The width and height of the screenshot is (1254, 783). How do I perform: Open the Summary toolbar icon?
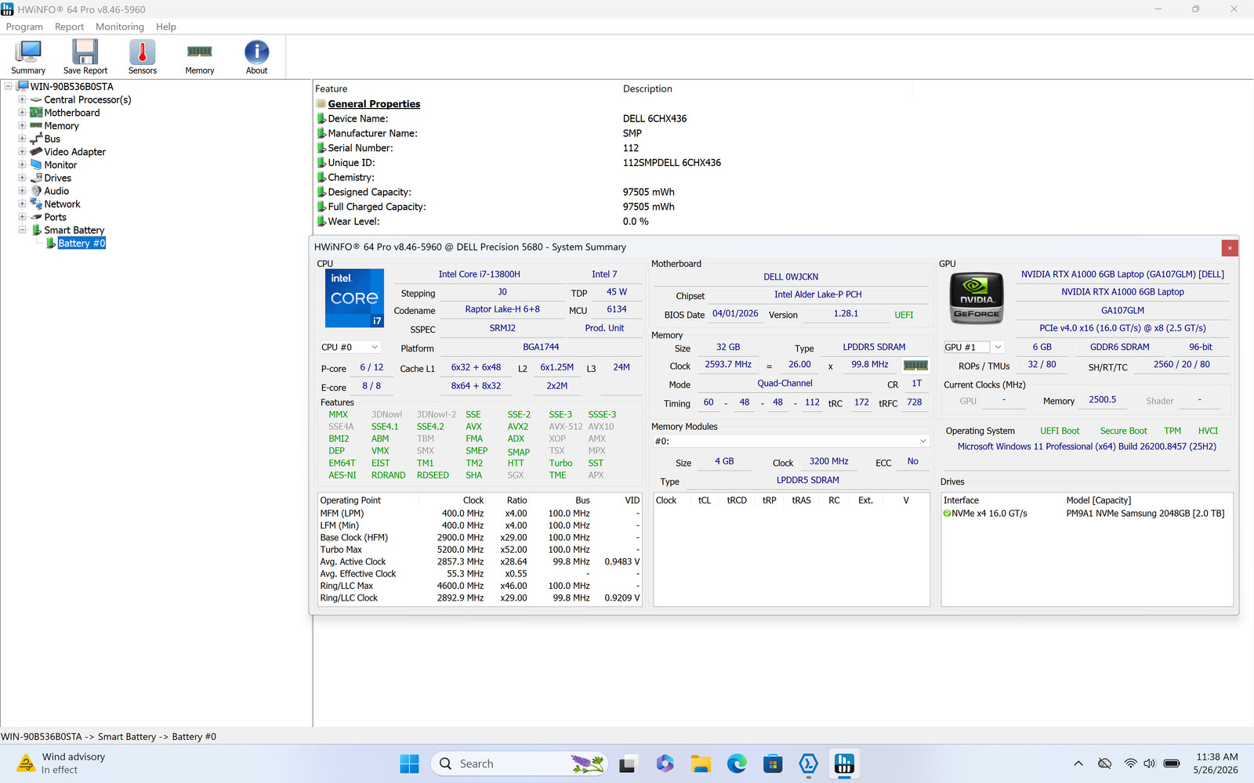[x=28, y=57]
